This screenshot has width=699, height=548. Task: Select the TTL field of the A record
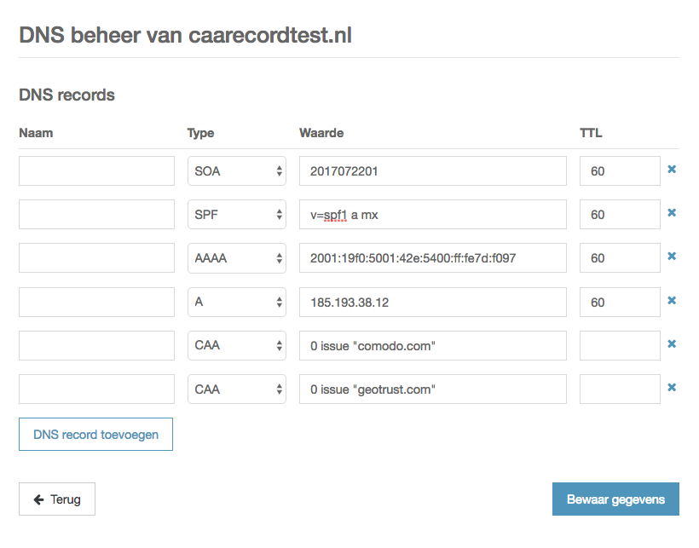[620, 302]
